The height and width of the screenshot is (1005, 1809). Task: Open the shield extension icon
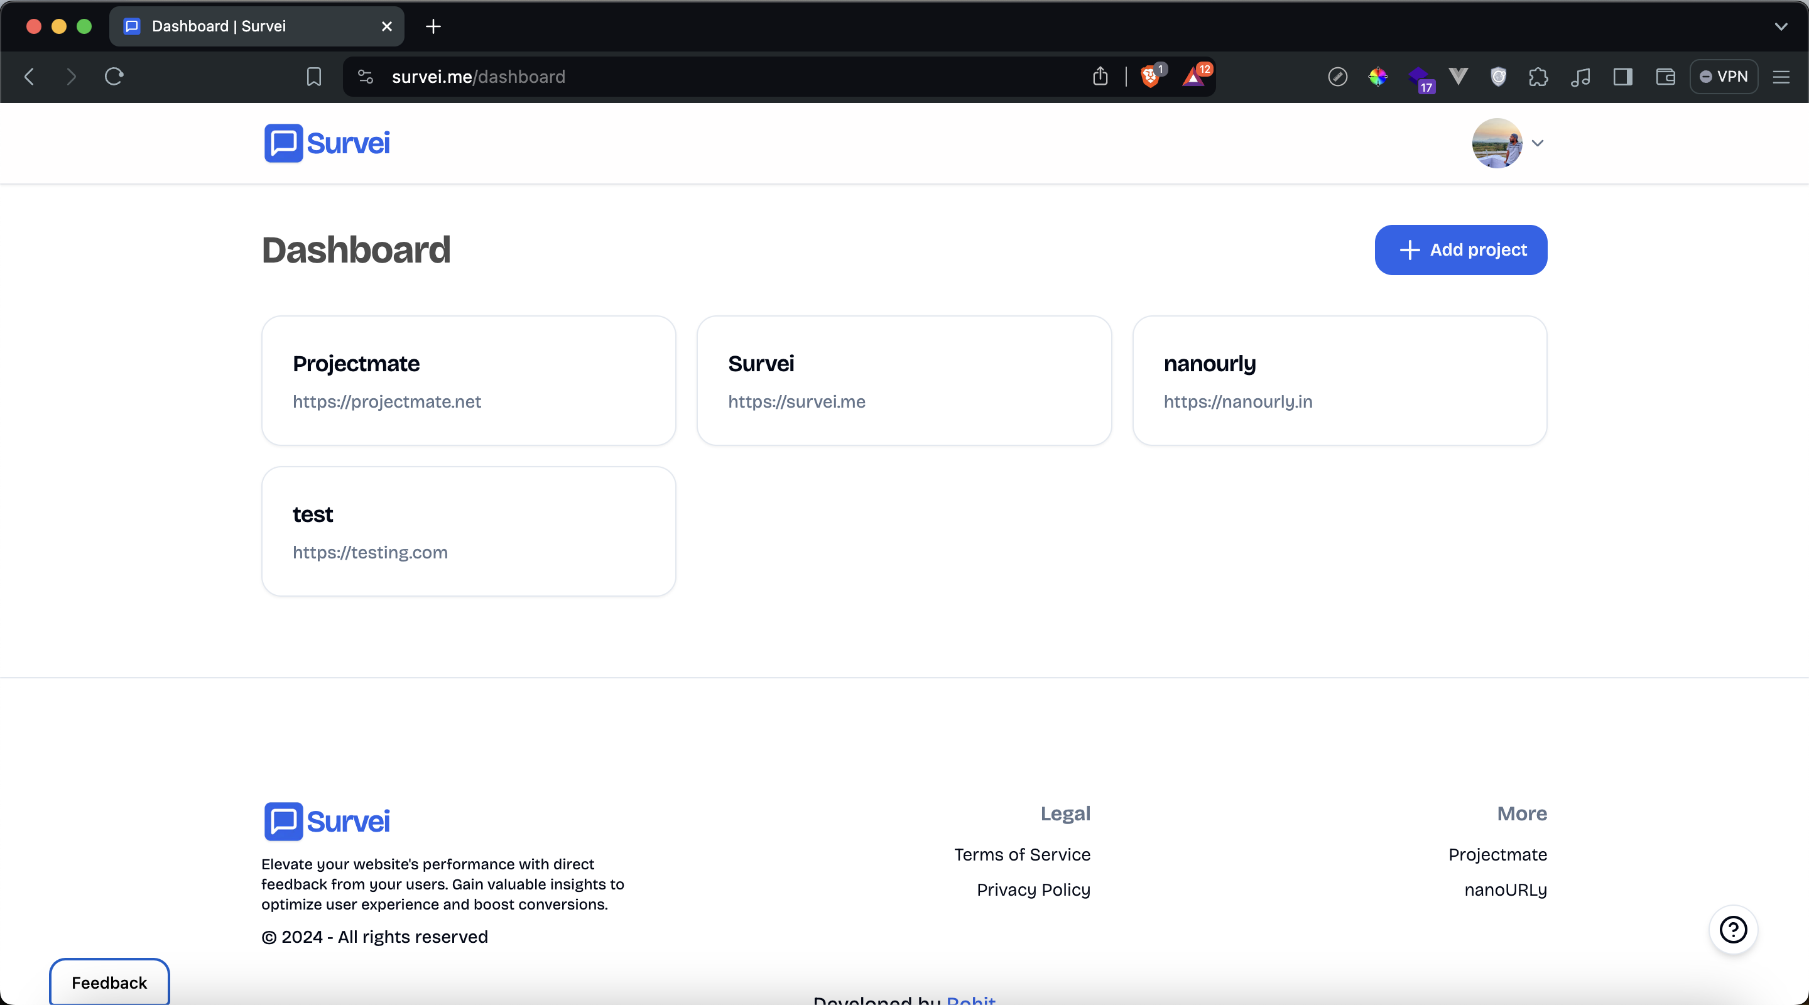pyautogui.click(x=1498, y=77)
